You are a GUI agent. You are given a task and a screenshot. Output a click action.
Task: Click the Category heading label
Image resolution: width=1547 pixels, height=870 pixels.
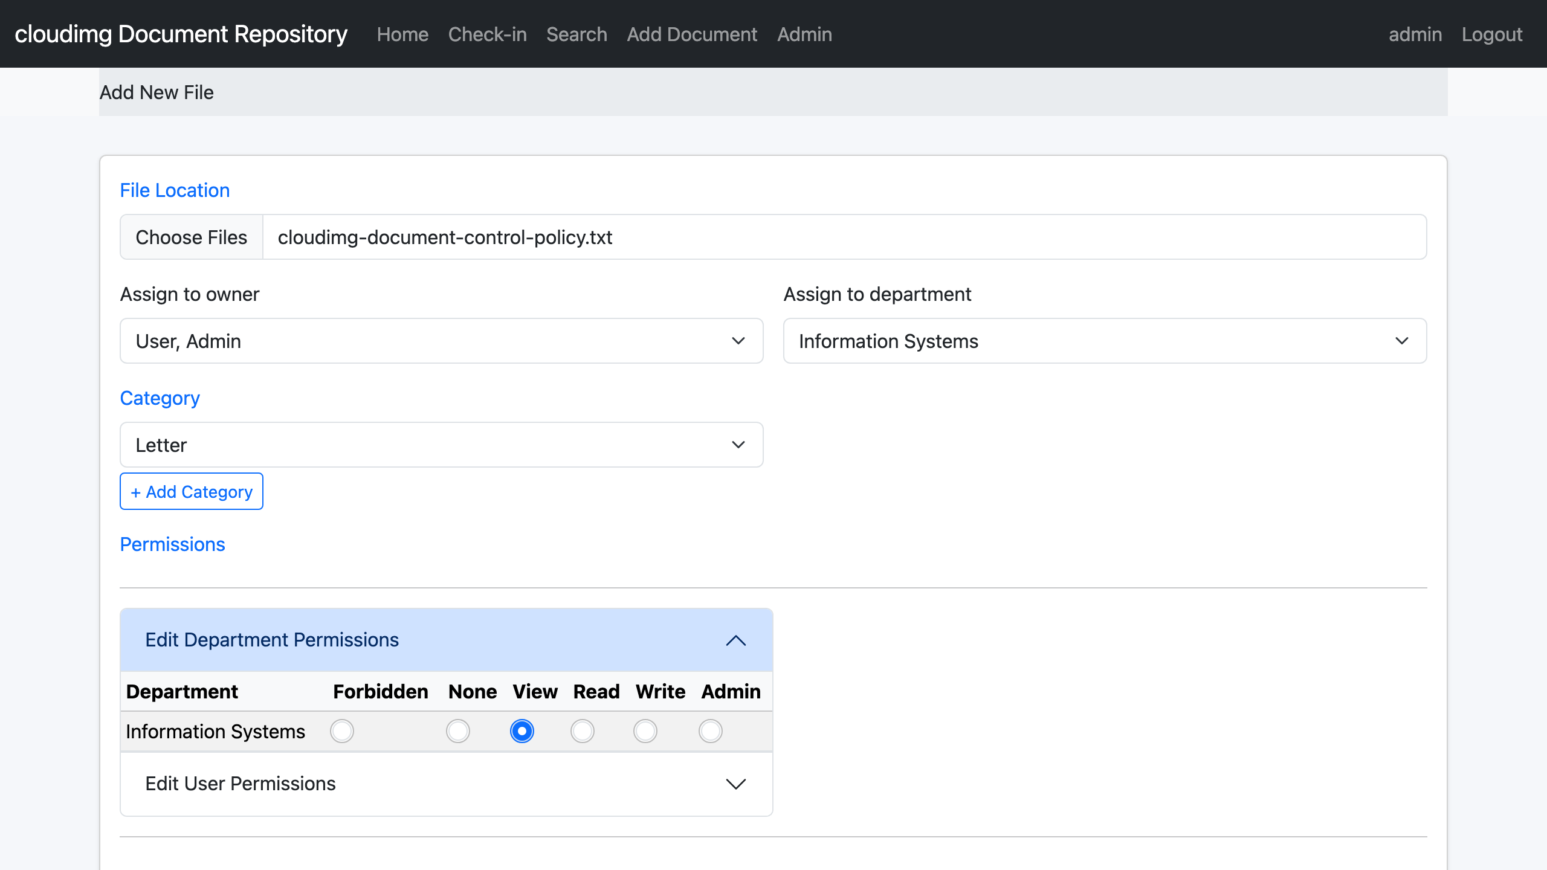click(x=160, y=398)
